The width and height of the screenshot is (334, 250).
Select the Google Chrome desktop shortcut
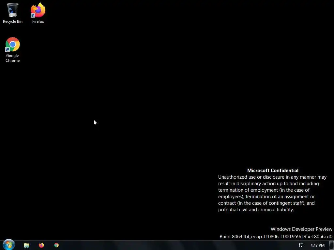point(13,50)
